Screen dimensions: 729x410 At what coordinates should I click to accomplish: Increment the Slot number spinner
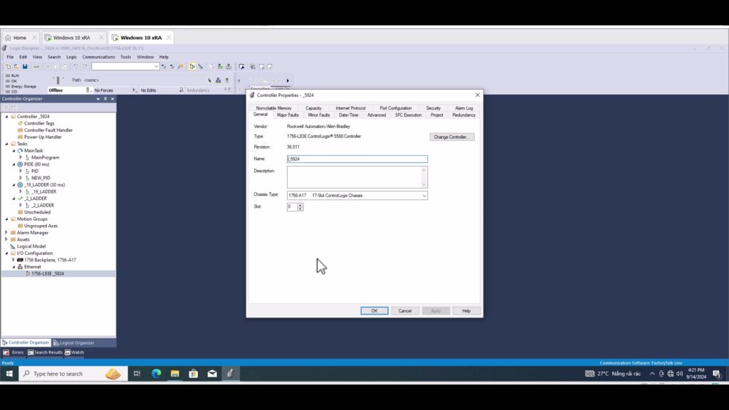300,205
